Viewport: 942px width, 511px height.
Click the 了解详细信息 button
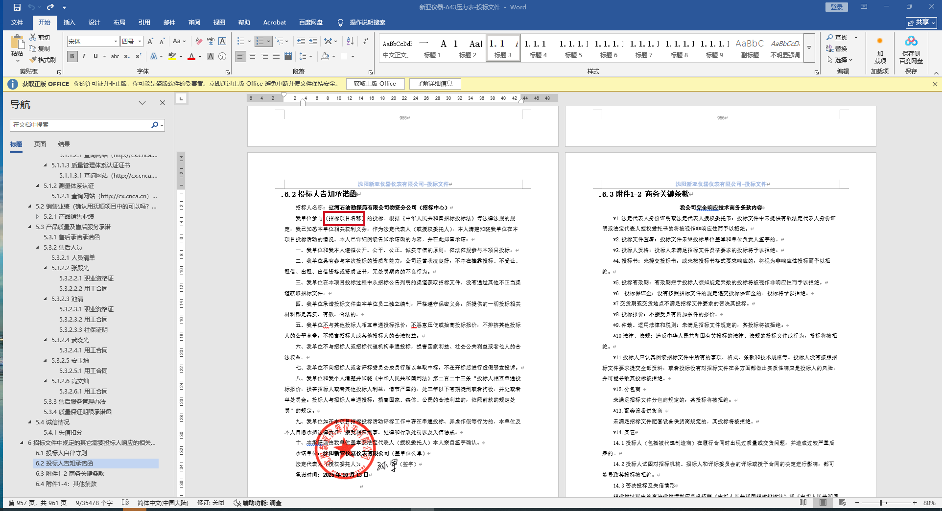[435, 84]
